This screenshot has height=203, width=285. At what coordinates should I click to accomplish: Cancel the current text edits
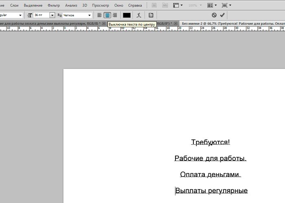[x=214, y=15]
